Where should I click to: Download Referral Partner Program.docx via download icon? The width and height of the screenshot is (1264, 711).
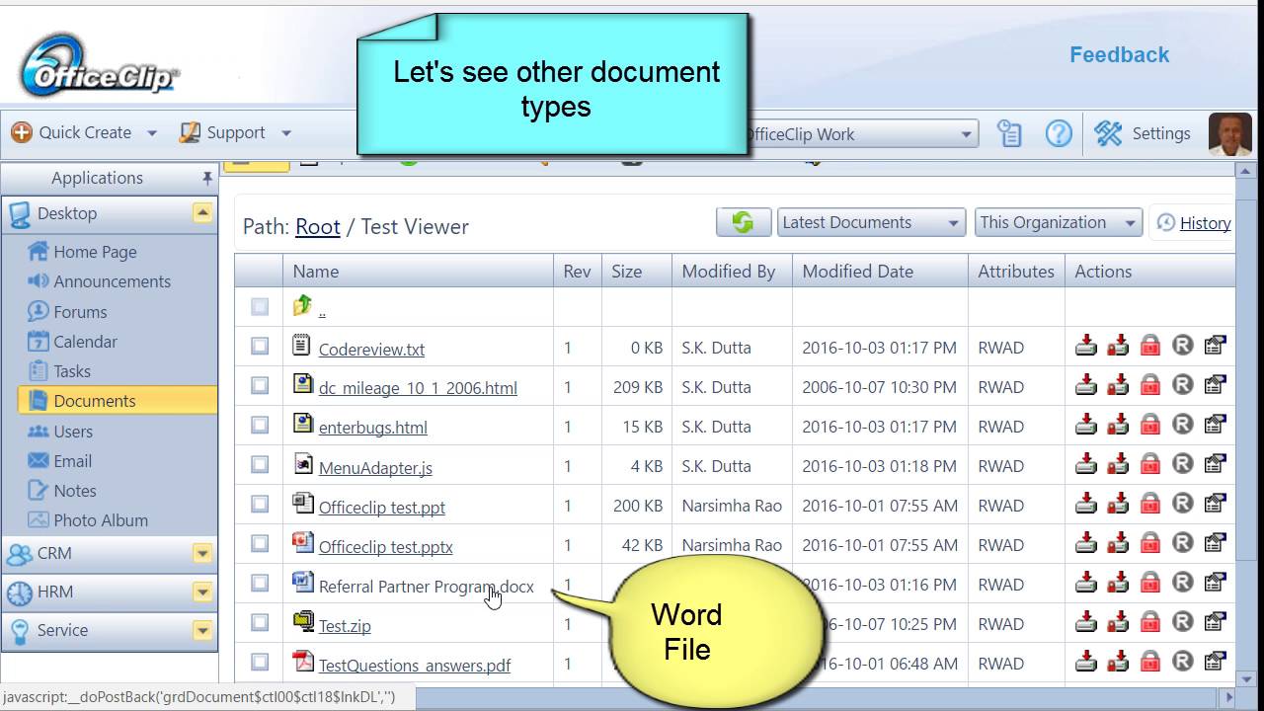pos(1086,582)
